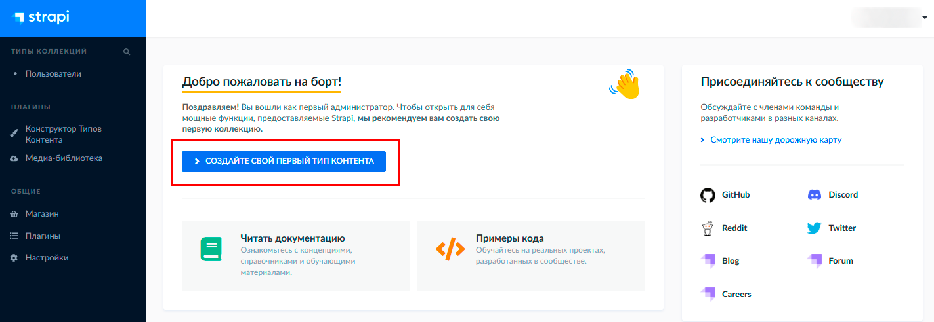This screenshot has width=934, height=322.
Task: Open Настройки page
Action: (x=47, y=258)
